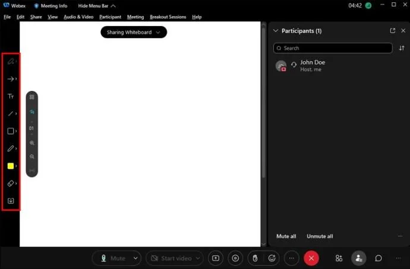This screenshot has height=269, width=410.
Task: Click Unmute all participants
Action: (320, 236)
